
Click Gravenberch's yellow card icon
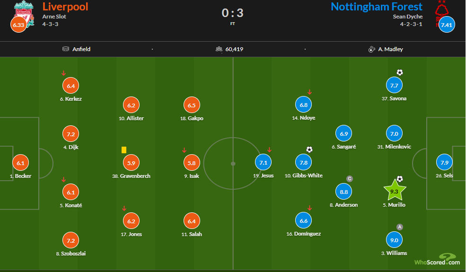click(x=124, y=150)
